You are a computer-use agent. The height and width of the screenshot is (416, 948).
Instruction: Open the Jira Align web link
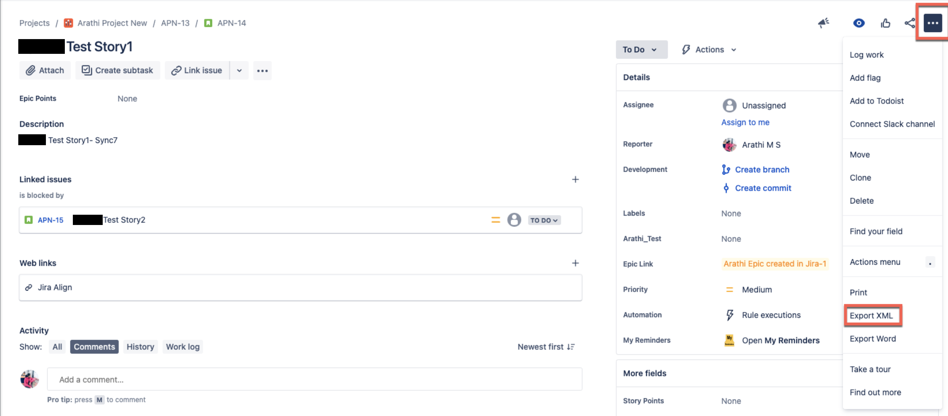point(55,287)
